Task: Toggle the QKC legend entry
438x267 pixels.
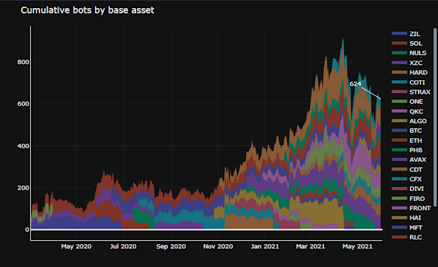Action: pos(407,111)
